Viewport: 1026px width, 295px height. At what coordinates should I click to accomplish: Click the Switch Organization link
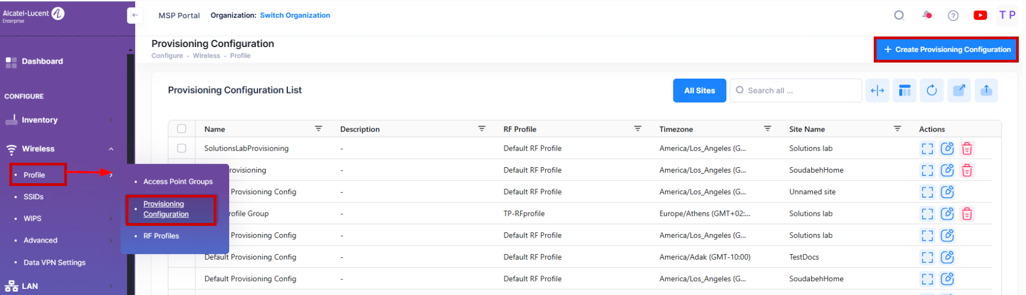coord(295,15)
